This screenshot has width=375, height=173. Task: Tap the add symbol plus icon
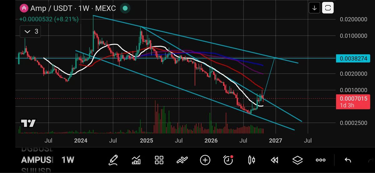click(205, 160)
